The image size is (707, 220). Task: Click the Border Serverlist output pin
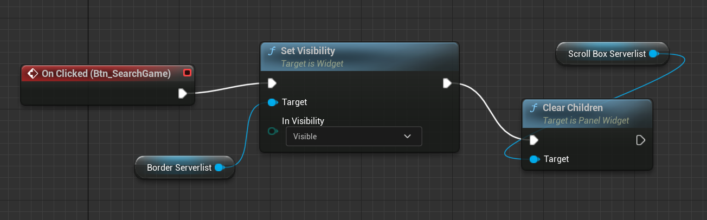click(219, 168)
